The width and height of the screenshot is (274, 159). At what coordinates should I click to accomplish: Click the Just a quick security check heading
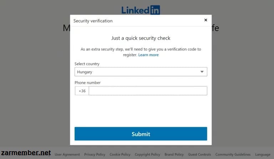pos(141,38)
